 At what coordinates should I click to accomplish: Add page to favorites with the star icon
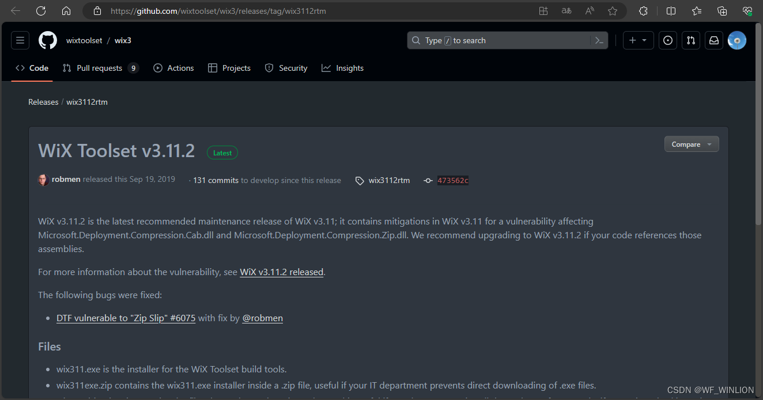613,11
